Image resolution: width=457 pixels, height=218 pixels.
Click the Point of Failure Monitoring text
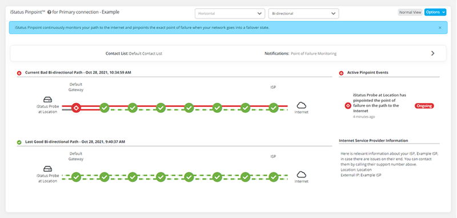(314, 54)
